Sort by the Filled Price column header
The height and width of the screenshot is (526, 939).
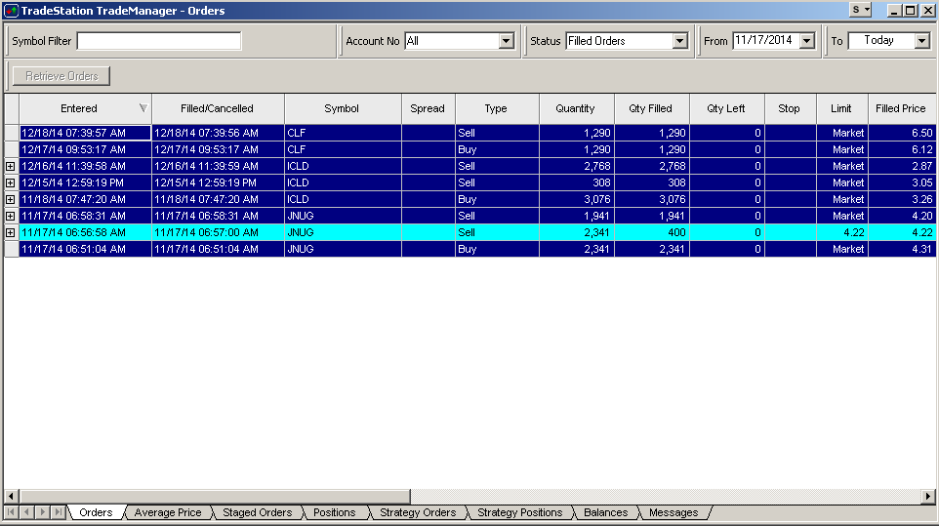(x=900, y=108)
